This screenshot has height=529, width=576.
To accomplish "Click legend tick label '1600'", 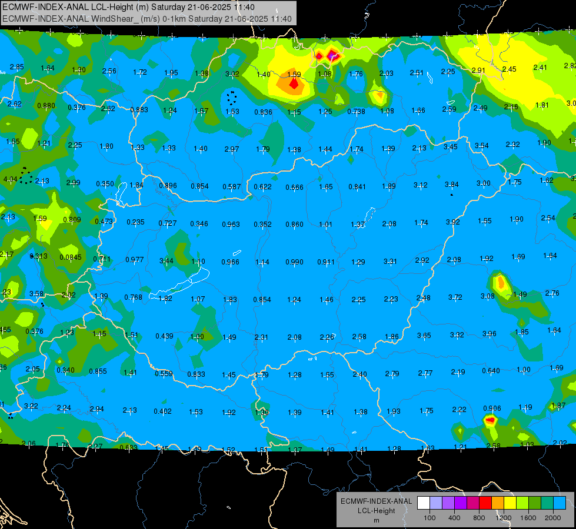I will [x=528, y=518].
